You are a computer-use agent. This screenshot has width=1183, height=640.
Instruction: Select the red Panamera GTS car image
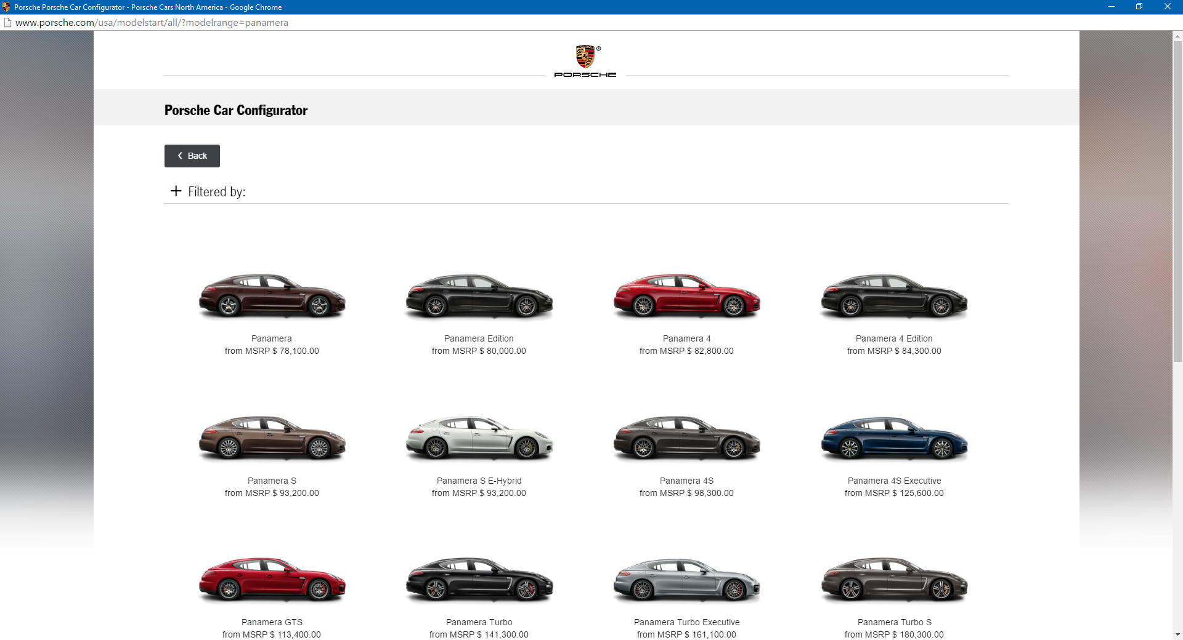[x=272, y=580]
